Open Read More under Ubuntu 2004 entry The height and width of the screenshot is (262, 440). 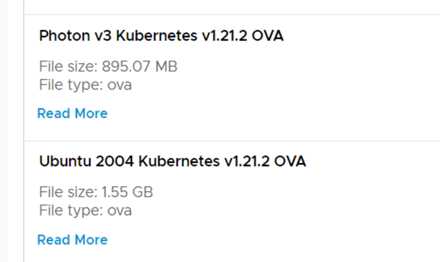click(x=72, y=240)
